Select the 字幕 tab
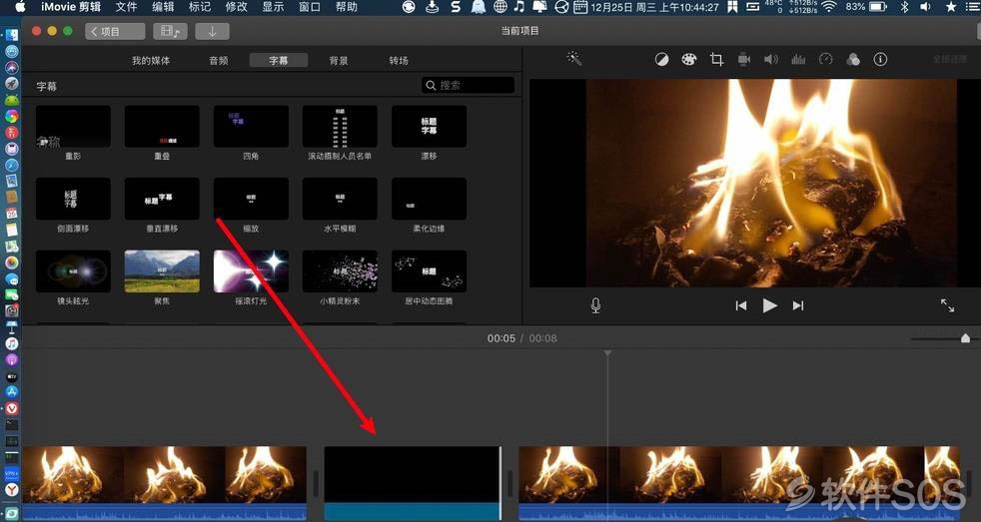981x522 pixels. (x=279, y=61)
